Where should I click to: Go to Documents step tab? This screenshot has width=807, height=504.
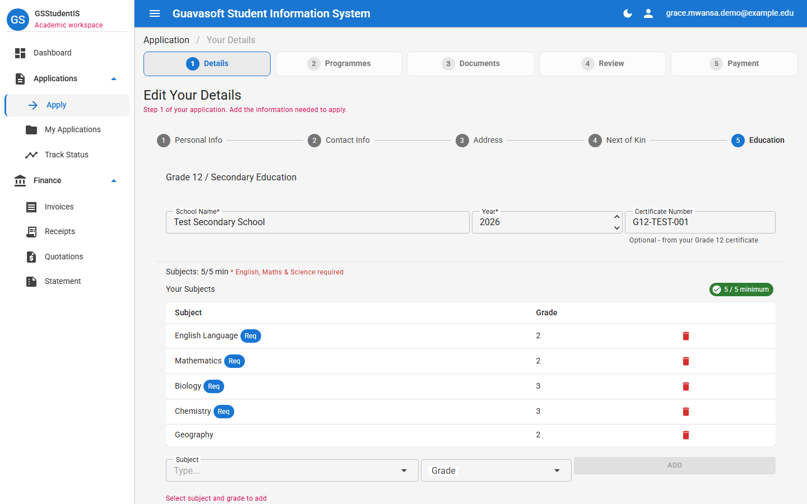[471, 64]
